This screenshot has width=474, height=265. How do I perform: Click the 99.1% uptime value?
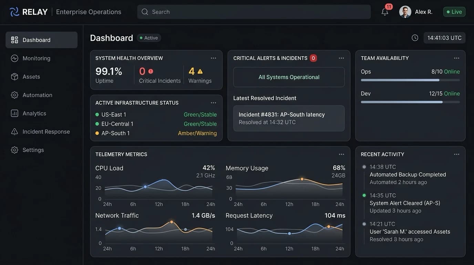(x=109, y=71)
